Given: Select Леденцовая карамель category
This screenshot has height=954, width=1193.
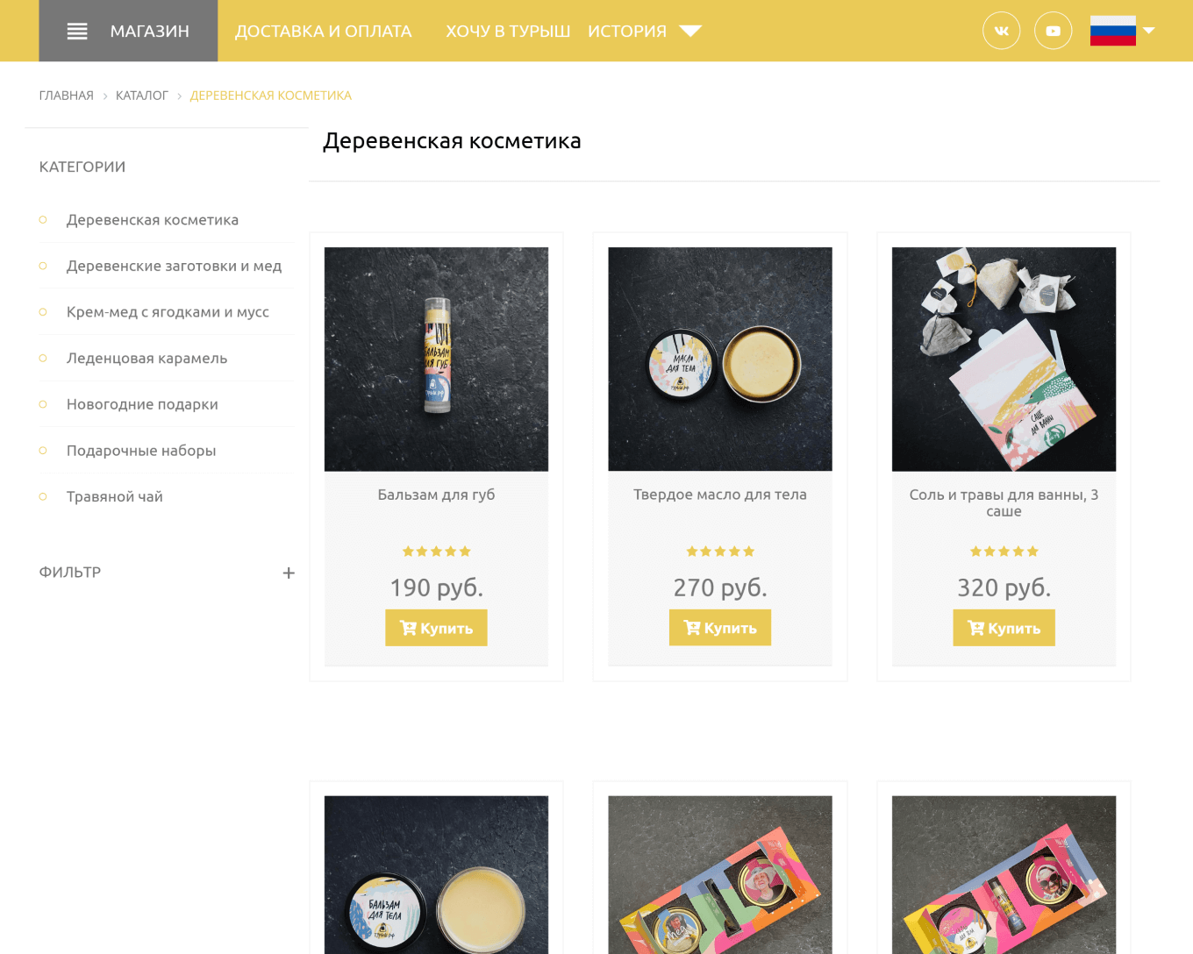Looking at the screenshot, I should (146, 358).
